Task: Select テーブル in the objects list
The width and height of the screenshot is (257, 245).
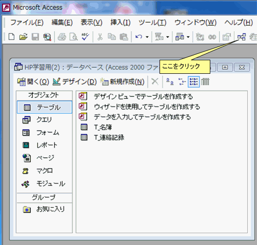Action: click(x=45, y=107)
